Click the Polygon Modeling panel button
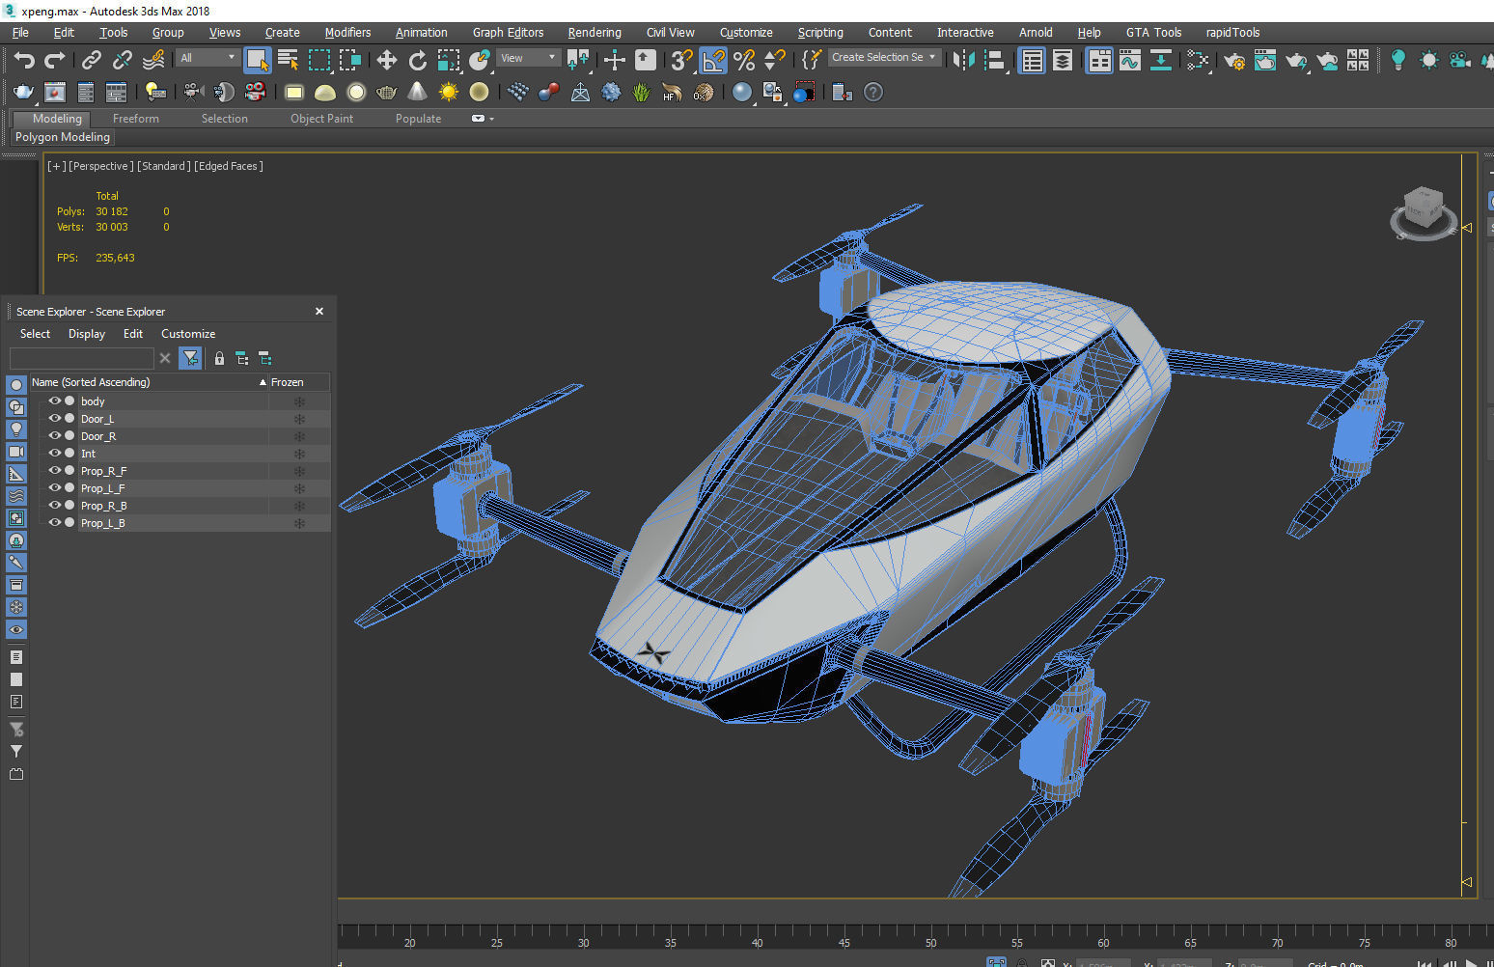The height and width of the screenshot is (967, 1494). [x=62, y=137]
